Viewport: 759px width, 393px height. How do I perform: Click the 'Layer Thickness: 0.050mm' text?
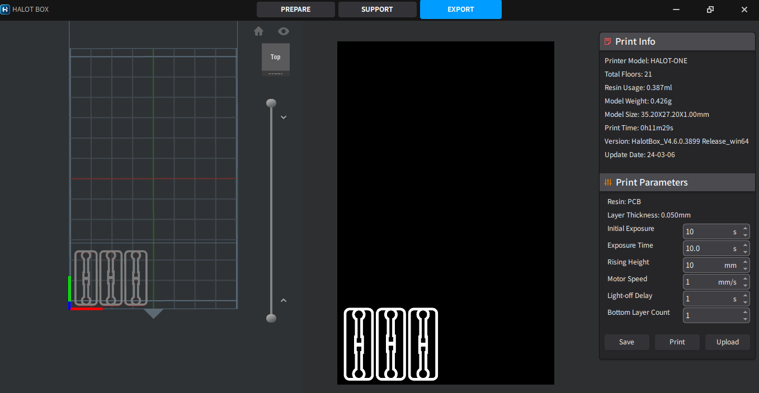point(649,215)
